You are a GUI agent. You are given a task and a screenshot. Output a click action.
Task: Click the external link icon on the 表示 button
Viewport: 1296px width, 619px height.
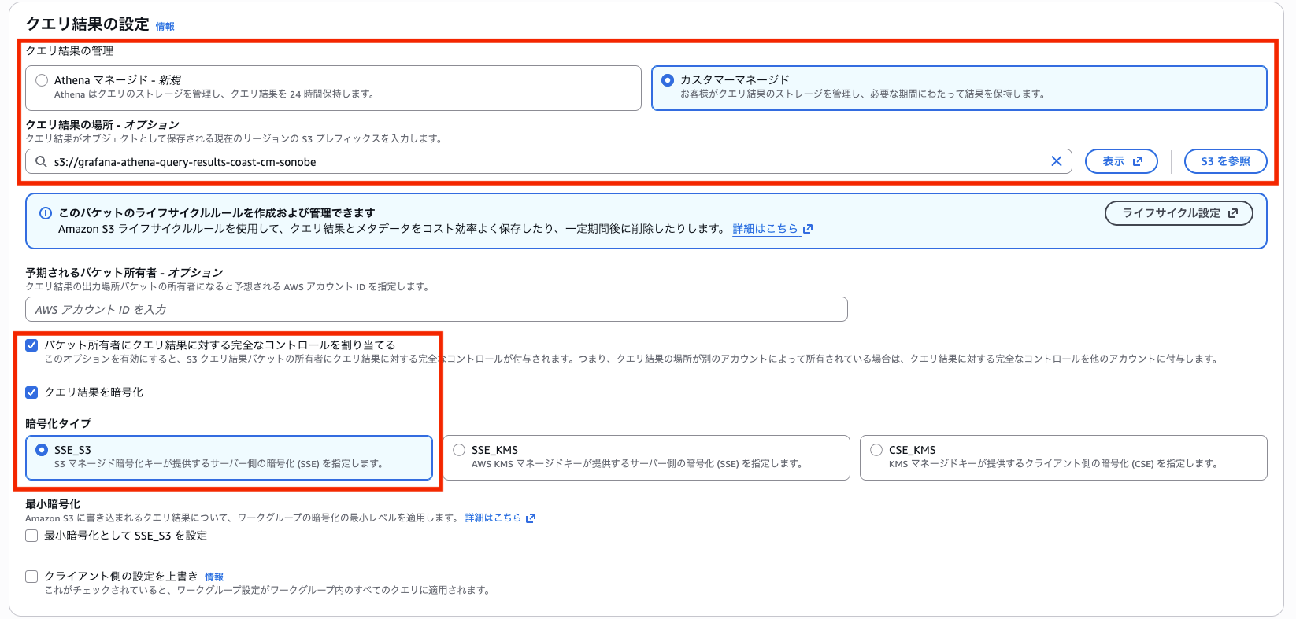(x=1137, y=161)
